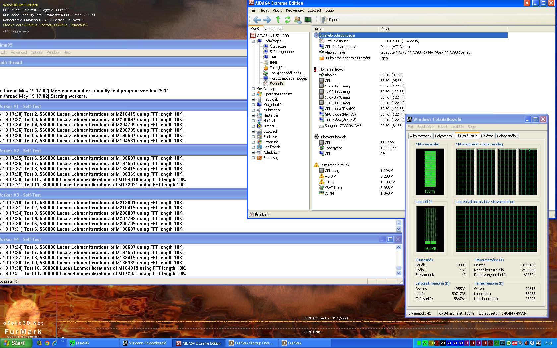Open the Nézet menu in AIDA64
This screenshot has width=557, height=348.
click(264, 10)
